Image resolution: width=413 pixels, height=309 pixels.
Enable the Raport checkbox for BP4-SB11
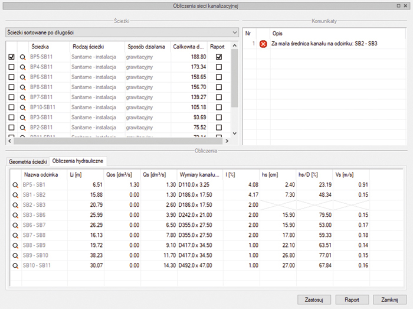(219, 67)
